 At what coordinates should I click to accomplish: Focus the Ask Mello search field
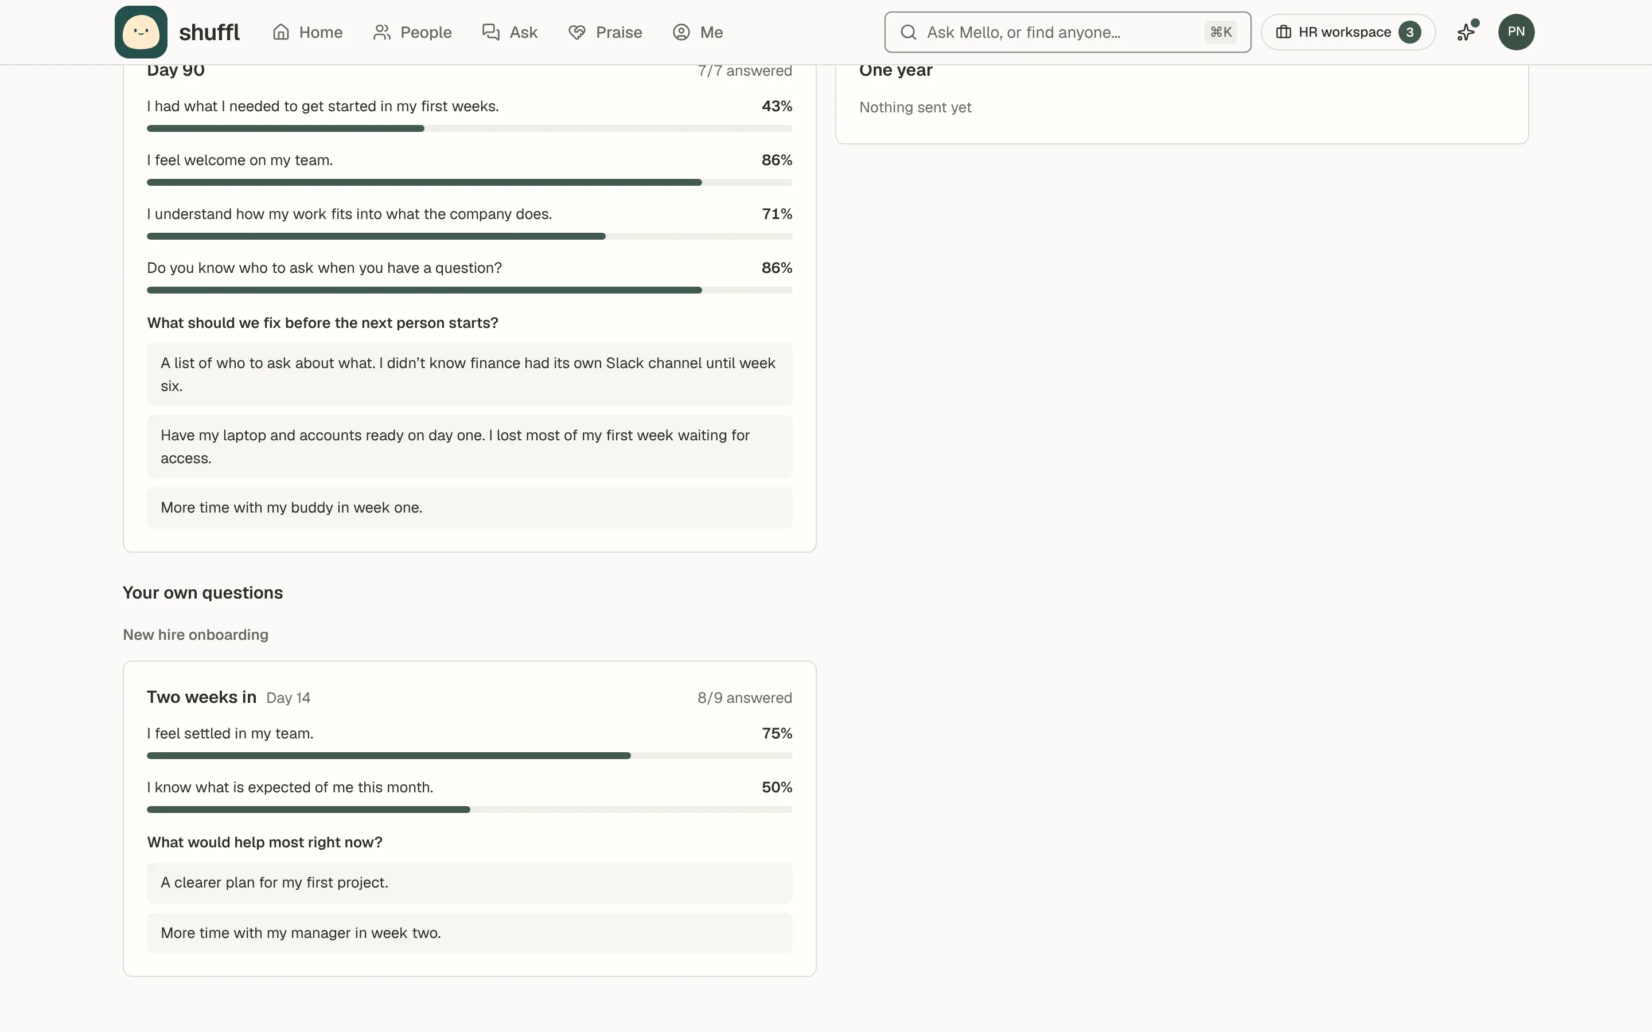(x=1067, y=32)
